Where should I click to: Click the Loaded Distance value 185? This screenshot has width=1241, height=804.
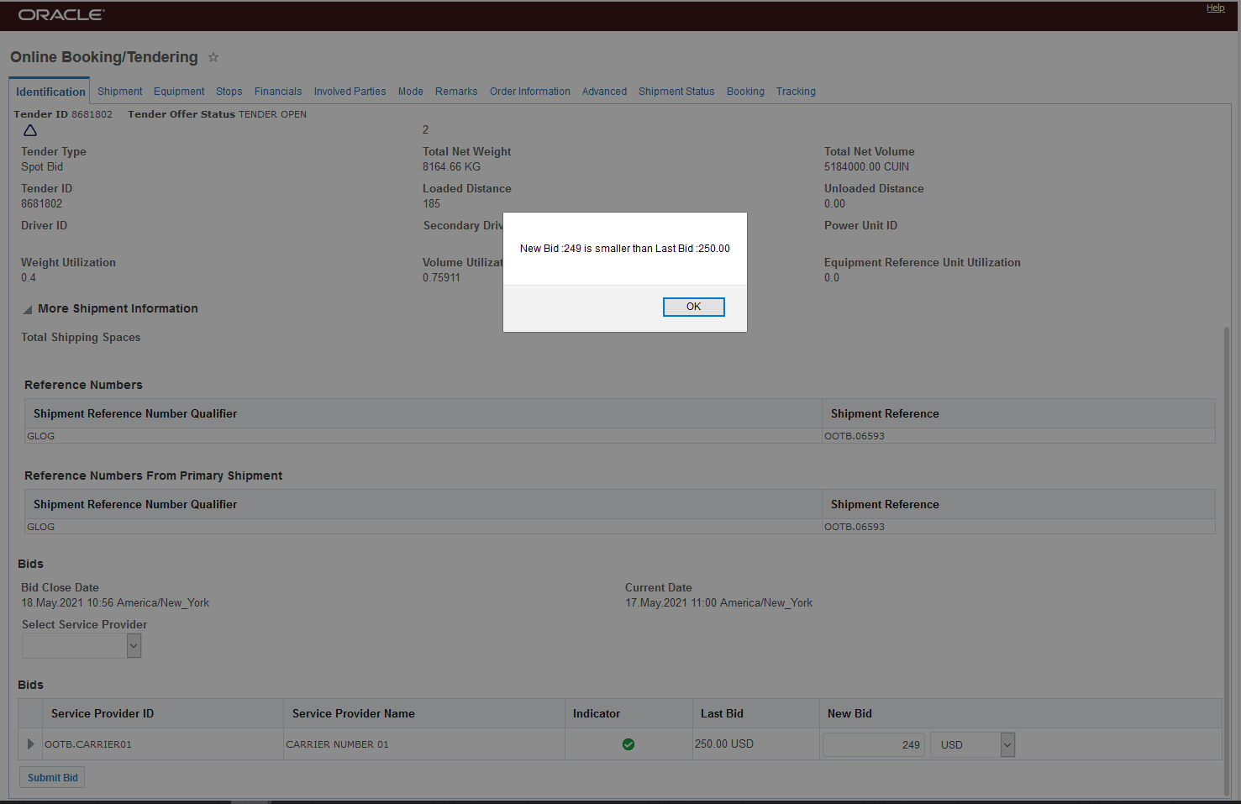coord(431,204)
